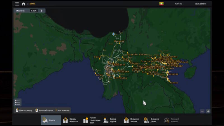Select the КАРТА breadcrumb label
224x126 pixels.
tap(32, 4)
